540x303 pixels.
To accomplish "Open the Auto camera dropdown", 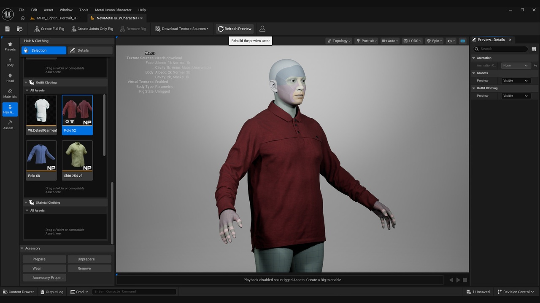I will (x=391, y=41).
